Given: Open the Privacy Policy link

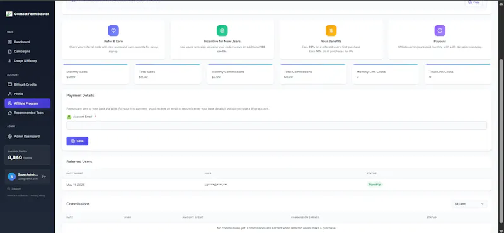Looking at the screenshot, I should (x=38, y=196).
